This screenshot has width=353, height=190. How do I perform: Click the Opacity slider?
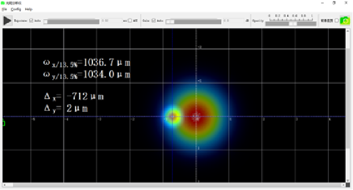tap(291, 24)
